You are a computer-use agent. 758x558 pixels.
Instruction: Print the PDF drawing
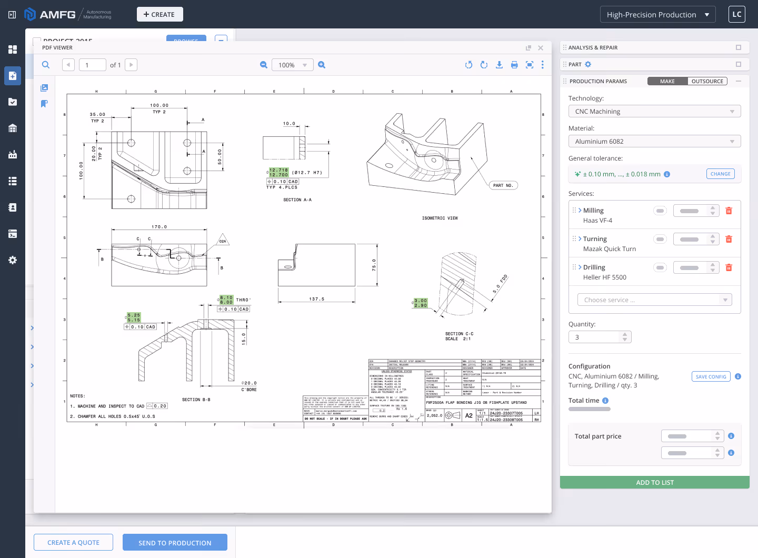pyautogui.click(x=514, y=65)
